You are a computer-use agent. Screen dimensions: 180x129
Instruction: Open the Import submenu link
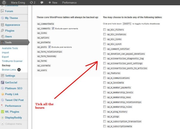[x=5, y=53]
